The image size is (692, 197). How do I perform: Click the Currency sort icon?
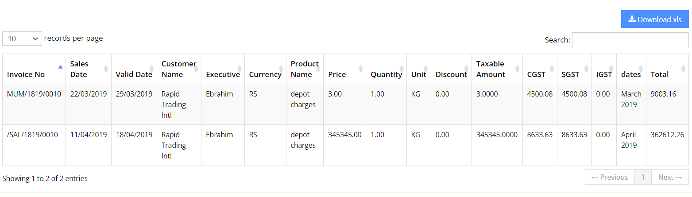coord(281,69)
